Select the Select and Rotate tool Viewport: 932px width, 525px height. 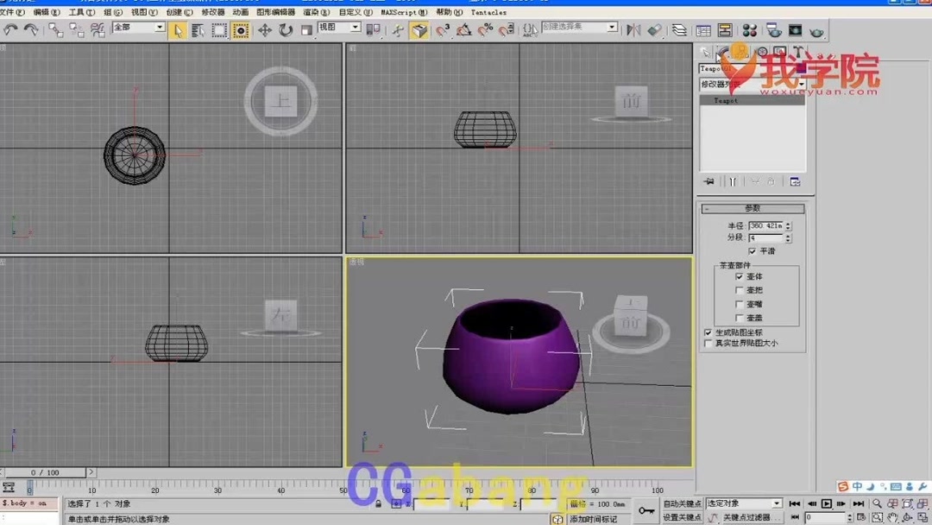click(x=285, y=28)
